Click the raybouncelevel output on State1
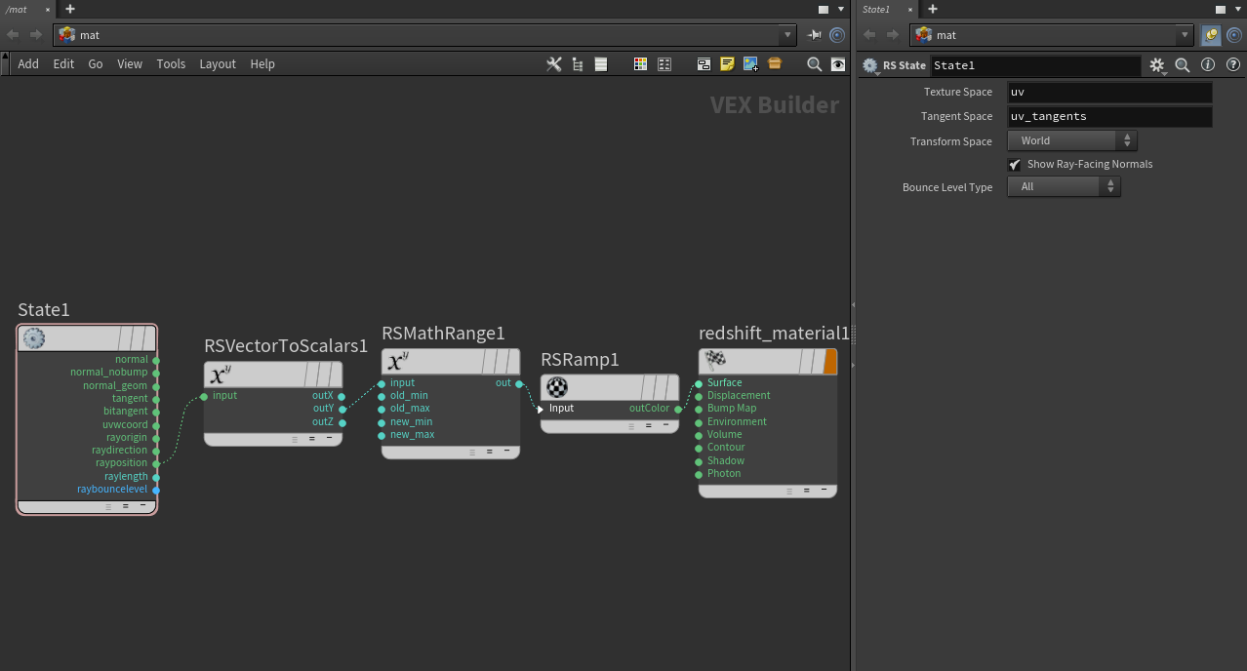1247x671 pixels. [156, 490]
